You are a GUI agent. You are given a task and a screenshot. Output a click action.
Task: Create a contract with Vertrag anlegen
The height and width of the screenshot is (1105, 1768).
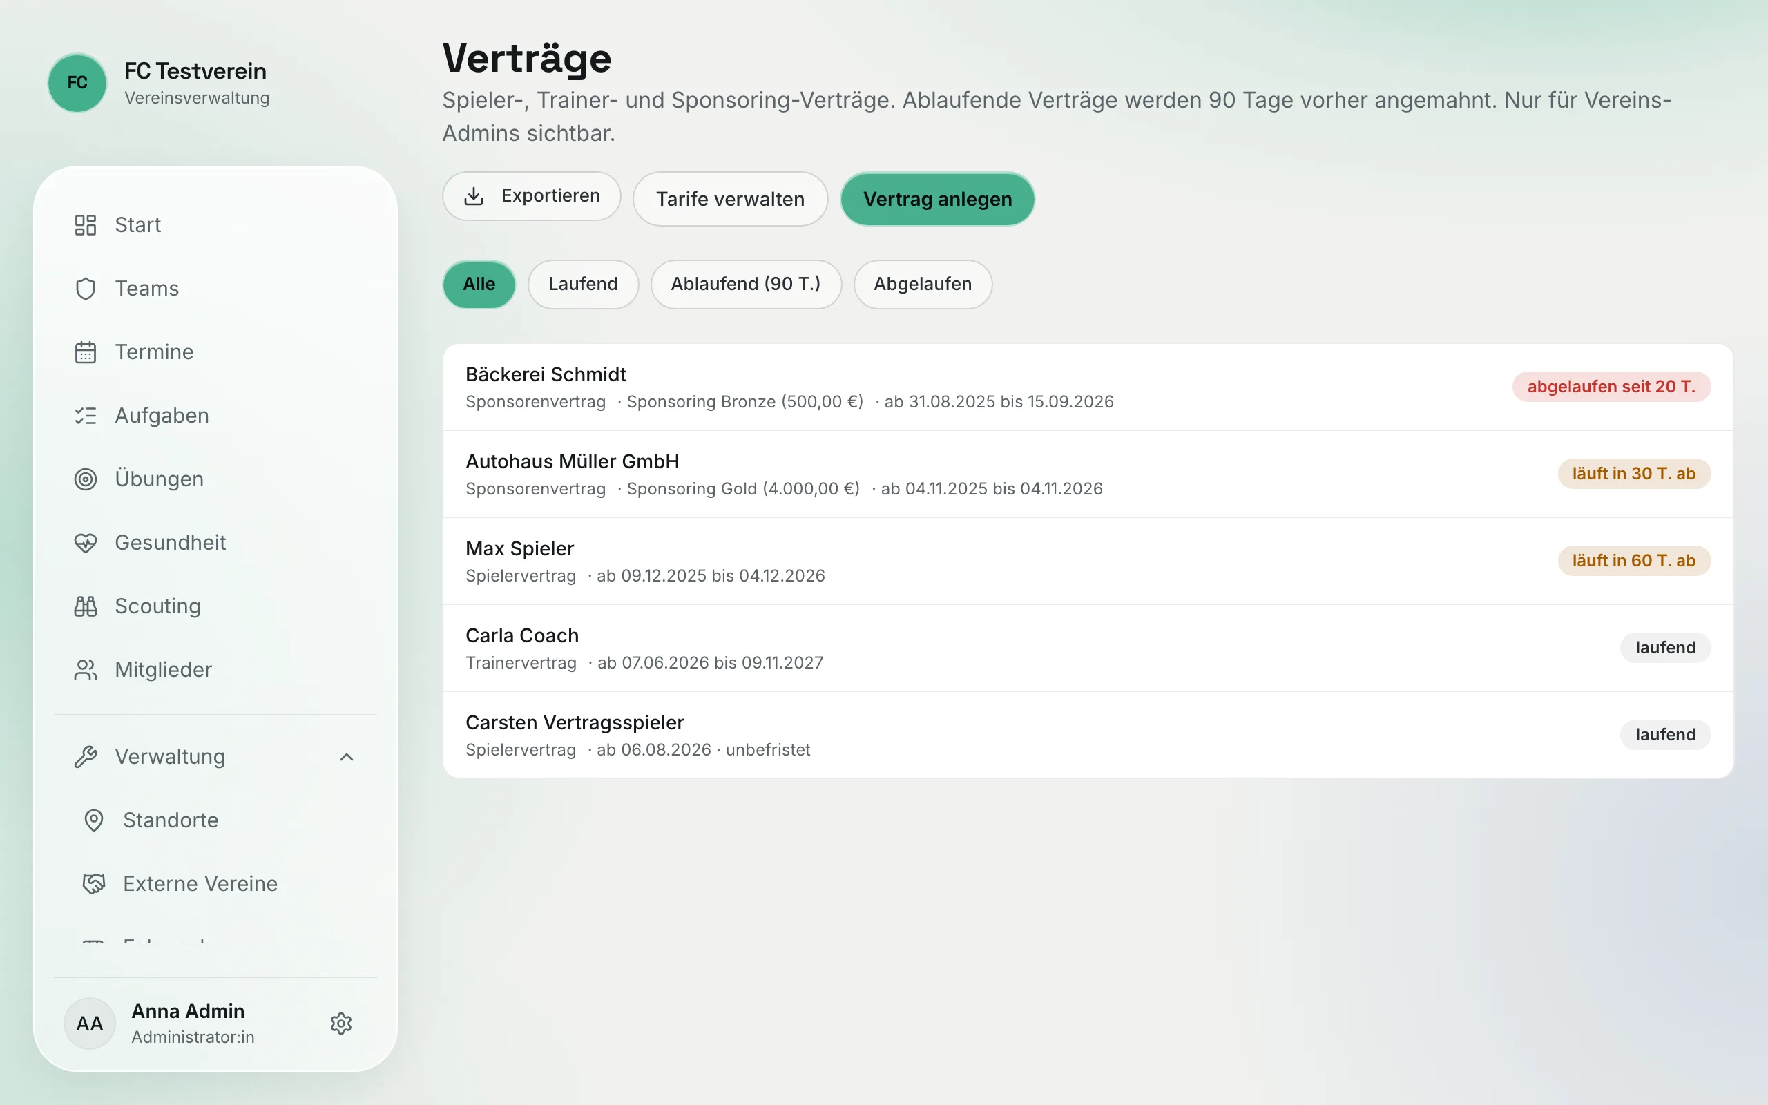point(937,199)
